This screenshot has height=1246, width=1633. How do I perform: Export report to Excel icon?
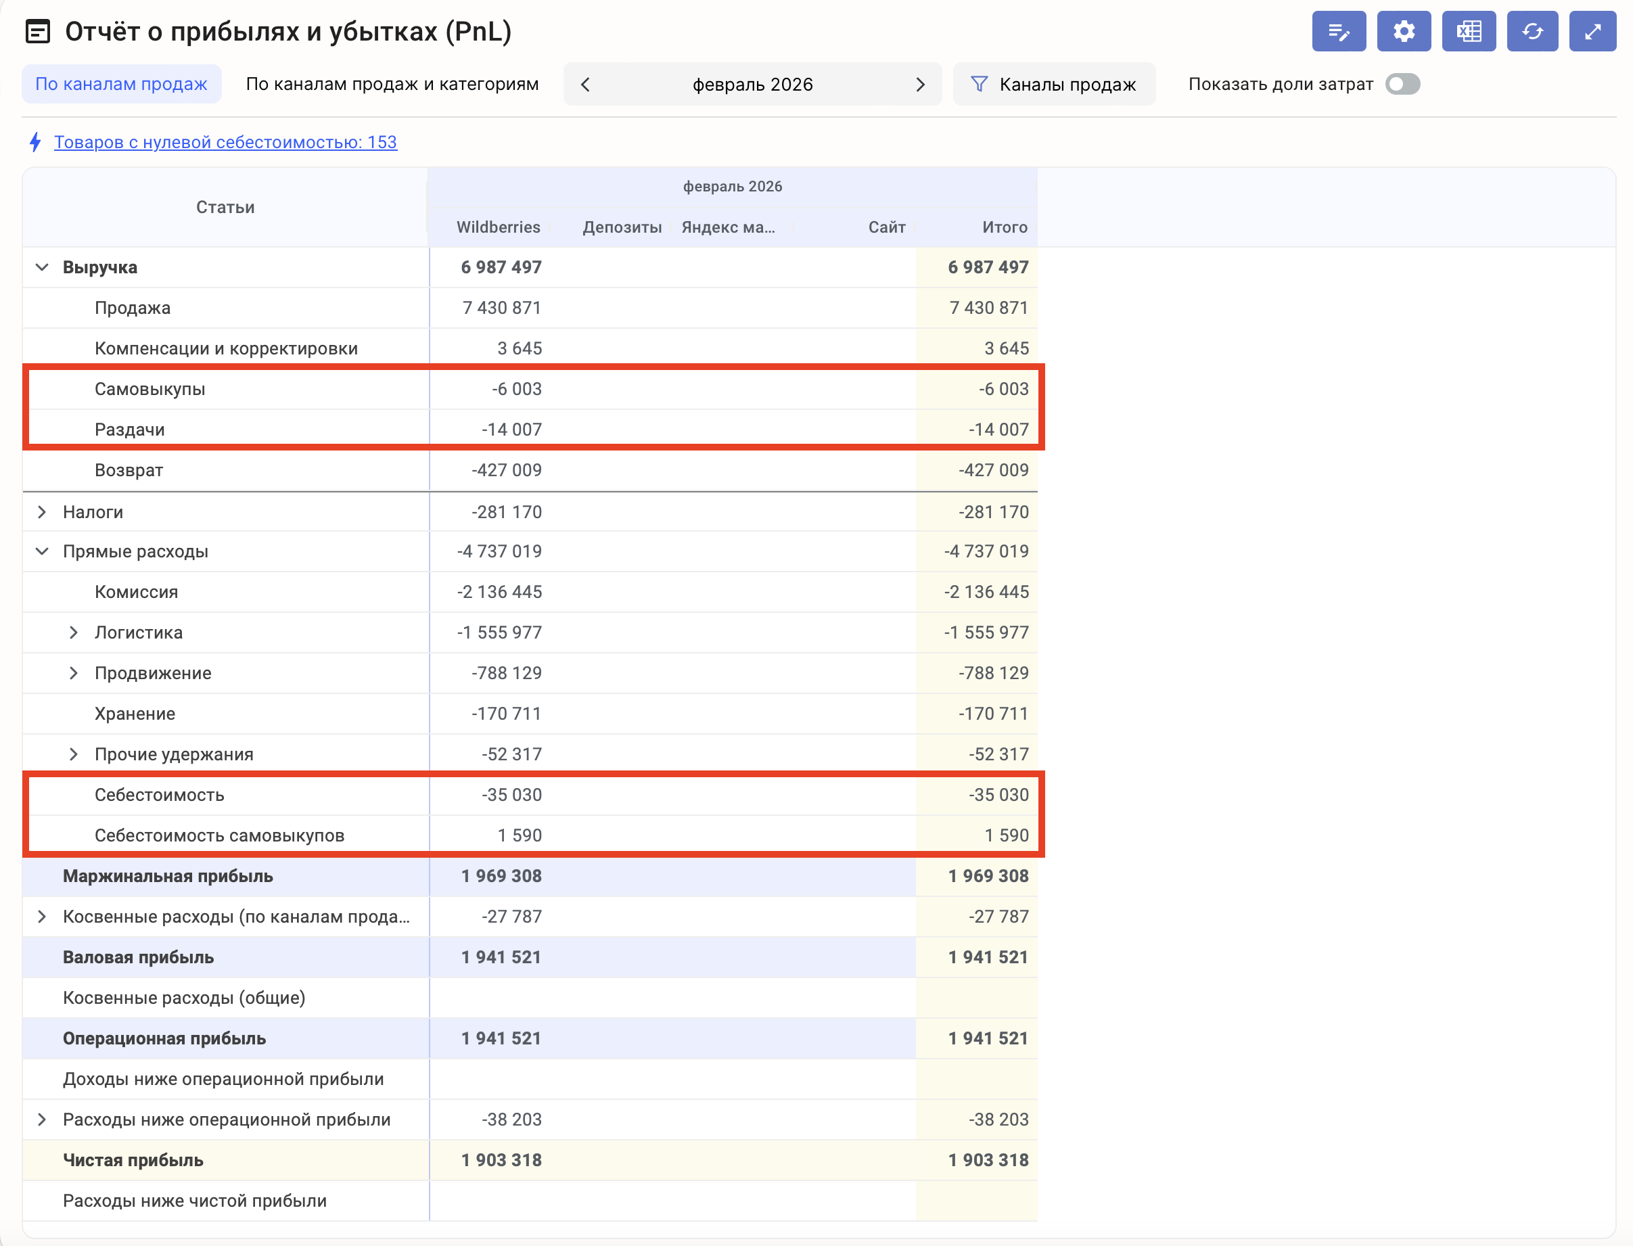[1468, 31]
